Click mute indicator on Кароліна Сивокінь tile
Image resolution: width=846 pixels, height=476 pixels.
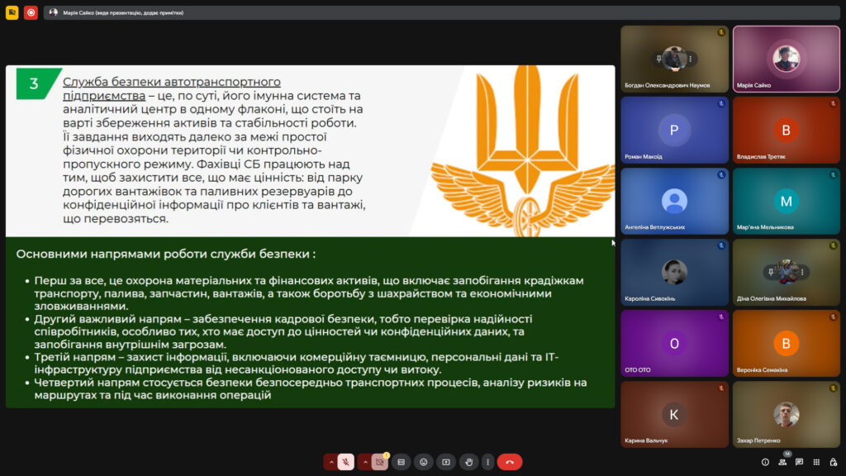point(721,245)
